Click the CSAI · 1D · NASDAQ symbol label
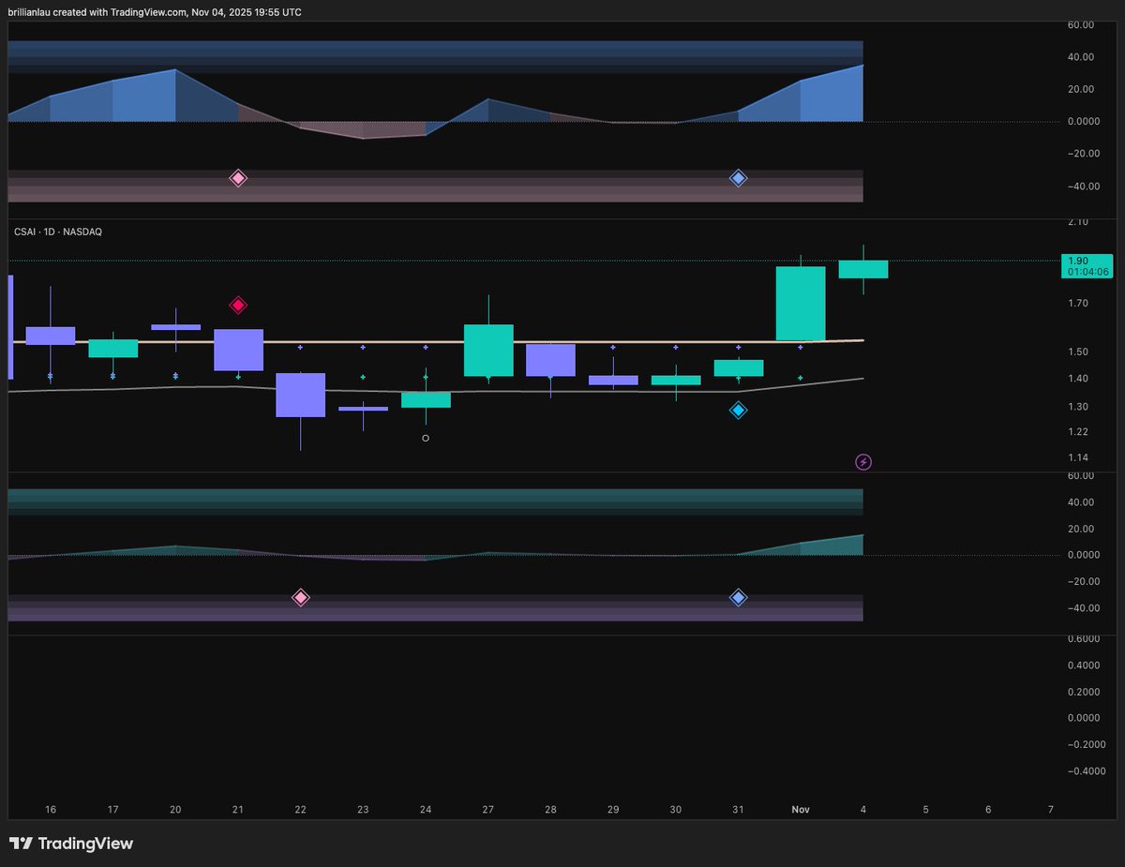Screen dimensions: 1125x867 point(58,231)
